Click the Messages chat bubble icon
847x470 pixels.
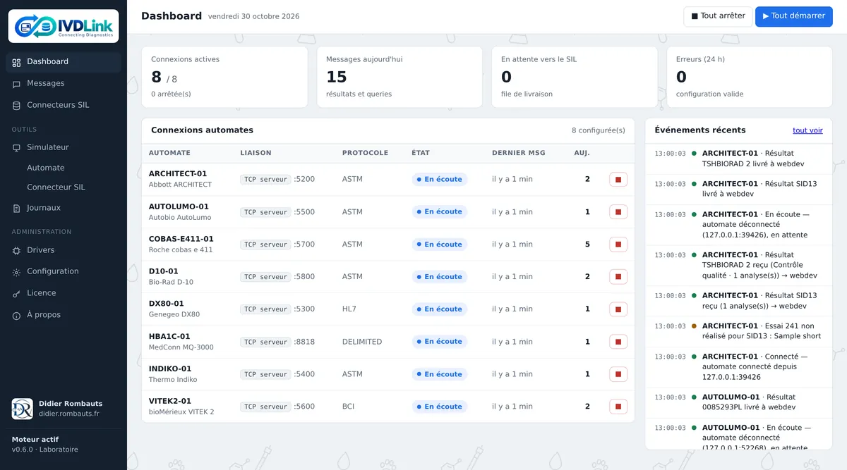(x=16, y=84)
